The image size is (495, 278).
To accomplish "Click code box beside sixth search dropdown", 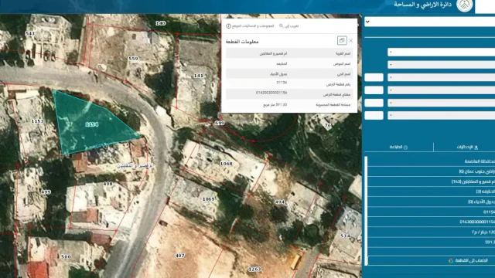I will [x=374, y=115].
